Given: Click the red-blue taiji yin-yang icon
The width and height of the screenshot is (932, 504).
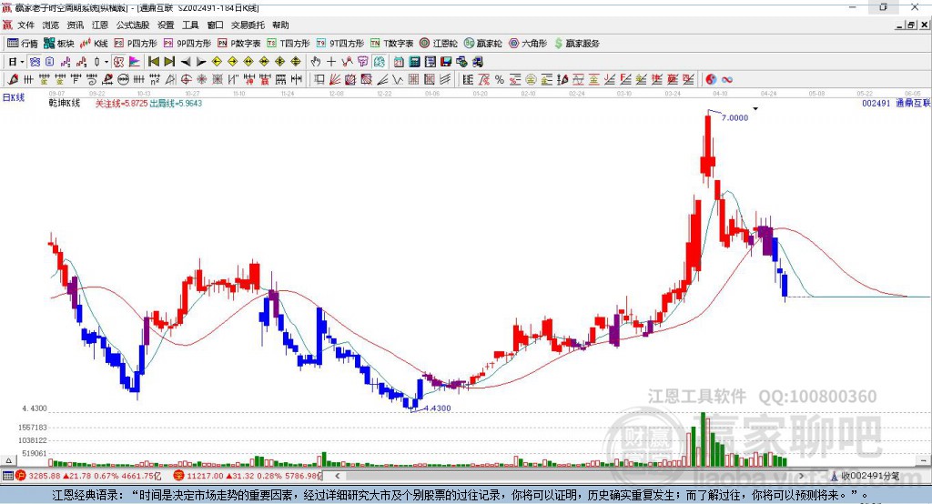Looking at the screenshot, I should click(x=710, y=80).
